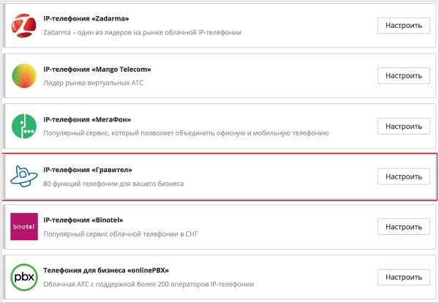Select the IP-телефония «МегаФон» heading

(x=87, y=119)
